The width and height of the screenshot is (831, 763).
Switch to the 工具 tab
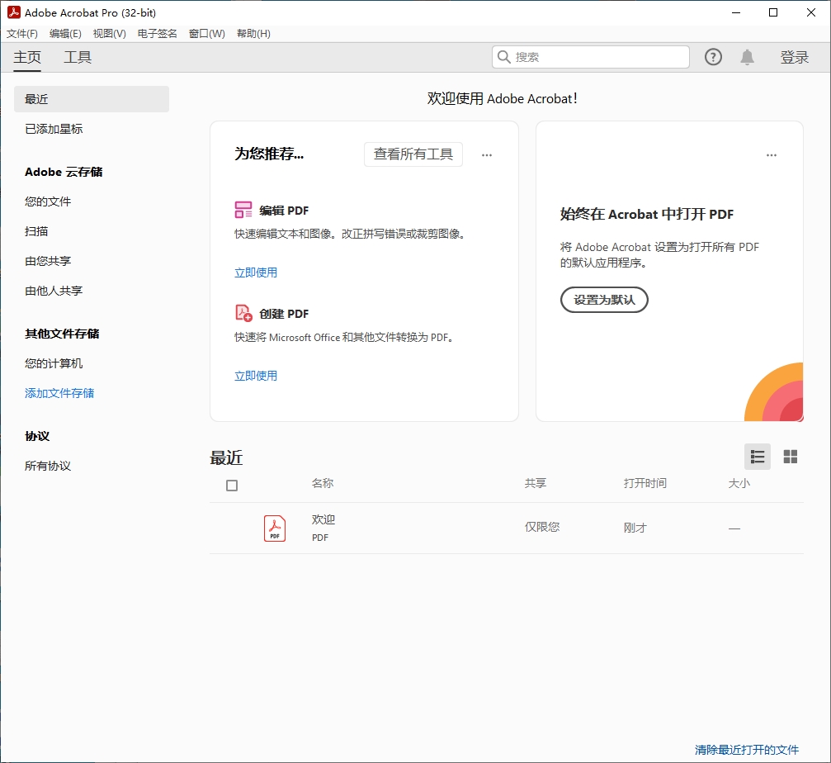click(78, 57)
